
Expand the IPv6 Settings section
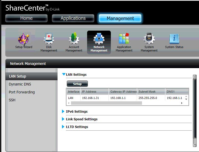(63, 112)
